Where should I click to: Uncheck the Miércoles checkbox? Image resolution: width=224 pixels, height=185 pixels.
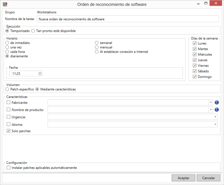[x=194, y=55]
